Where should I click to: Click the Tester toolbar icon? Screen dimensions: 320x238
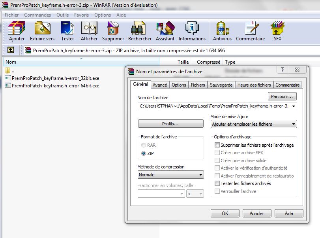pyautogui.click(x=67, y=28)
